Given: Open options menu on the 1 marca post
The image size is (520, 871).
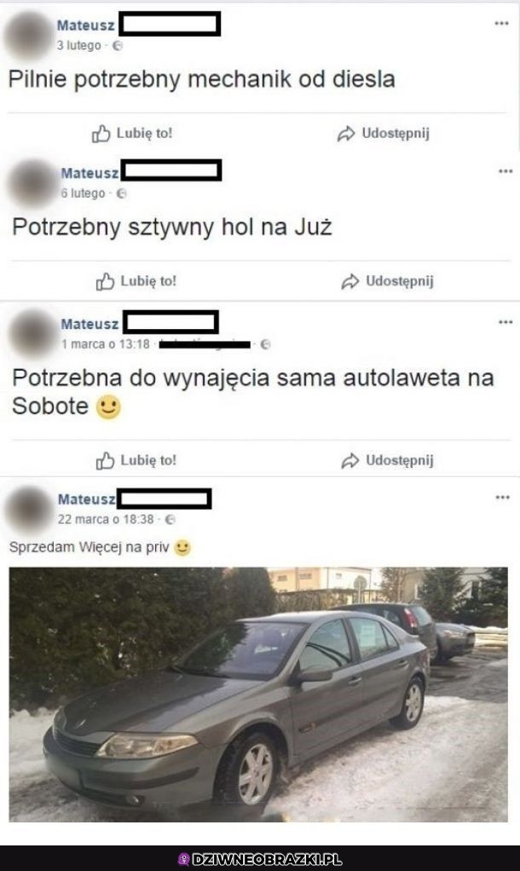Looking at the screenshot, I should point(506,322).
